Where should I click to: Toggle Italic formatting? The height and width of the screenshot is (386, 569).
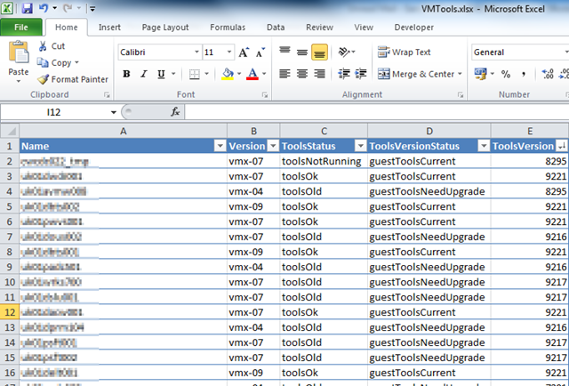(x=142, y=74)
